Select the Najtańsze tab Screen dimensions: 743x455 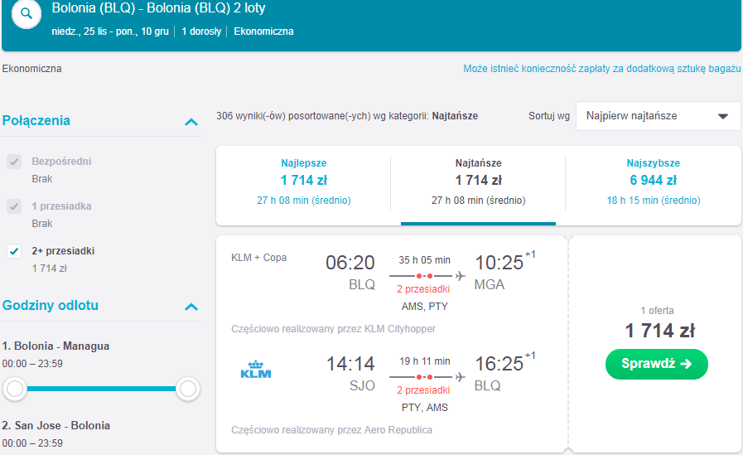click(x=478, y=182)
